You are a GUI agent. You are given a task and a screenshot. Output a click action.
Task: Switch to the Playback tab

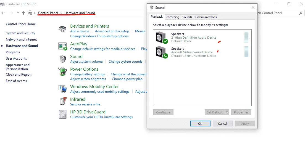[x=157, y=17]
